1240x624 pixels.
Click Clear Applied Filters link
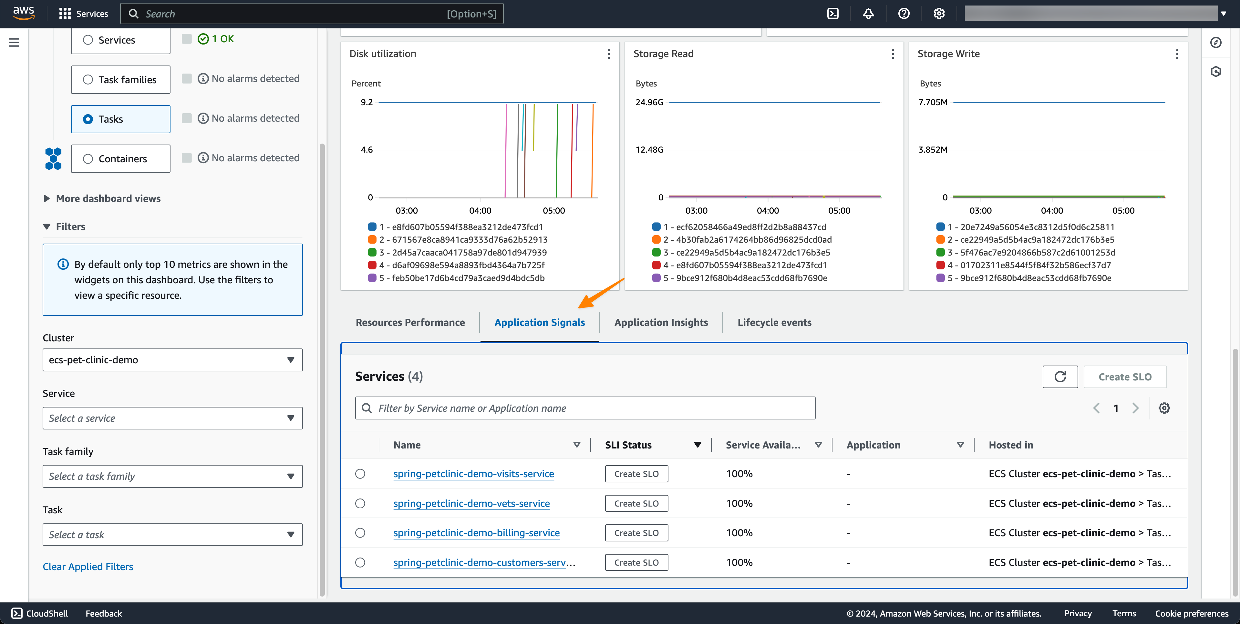[88, 566]
